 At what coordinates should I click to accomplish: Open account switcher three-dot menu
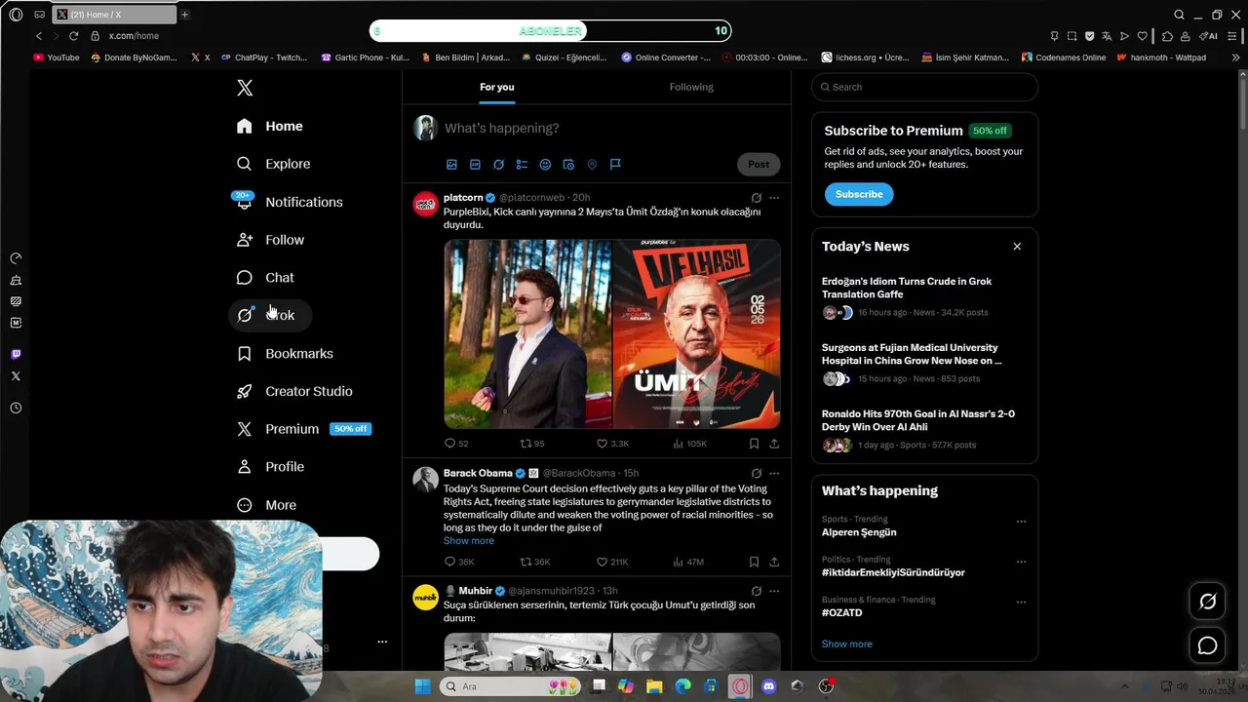382,642
